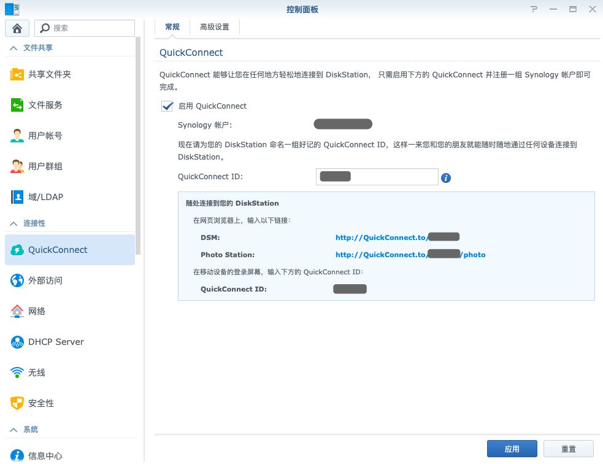Click the 随处连接到您的 DiskStation heading

(232, 203)
